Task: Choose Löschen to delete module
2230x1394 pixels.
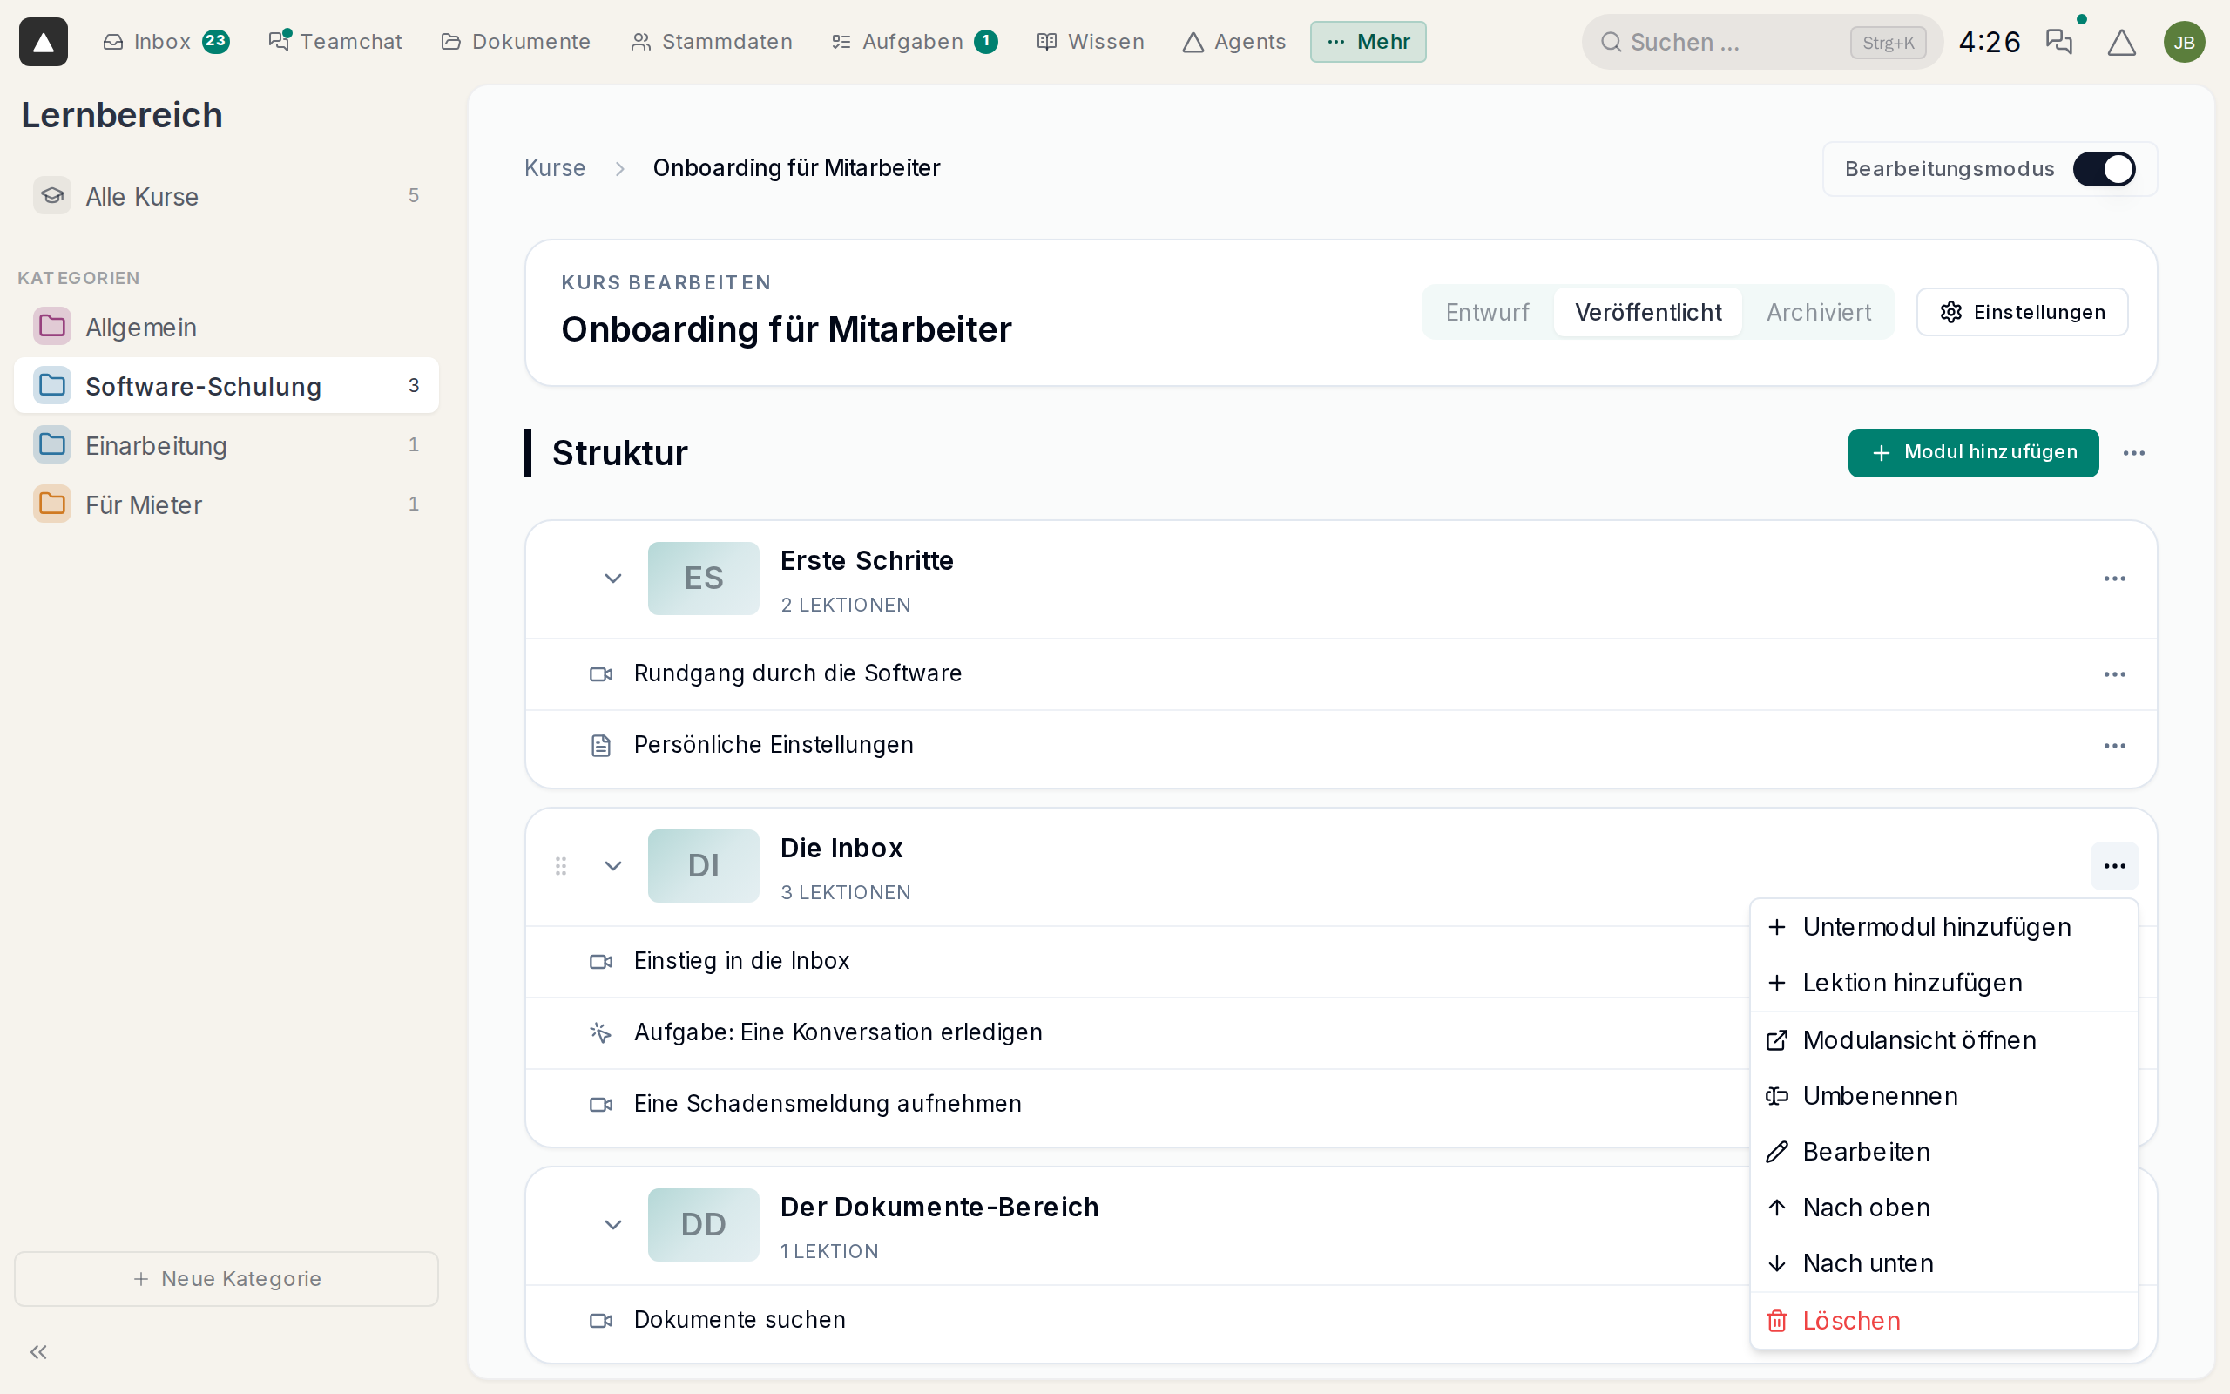Action: click(1943, 1321)
